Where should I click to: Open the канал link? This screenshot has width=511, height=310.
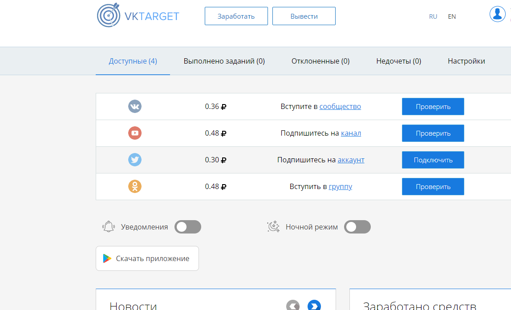click(x=351, y=133)
